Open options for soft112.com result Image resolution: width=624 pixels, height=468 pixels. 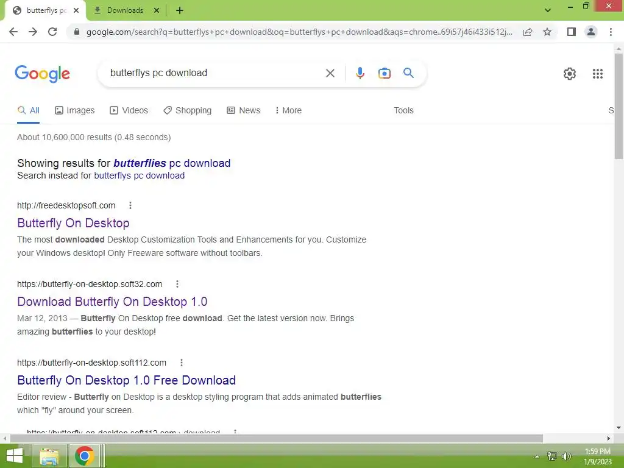[182, 363]
